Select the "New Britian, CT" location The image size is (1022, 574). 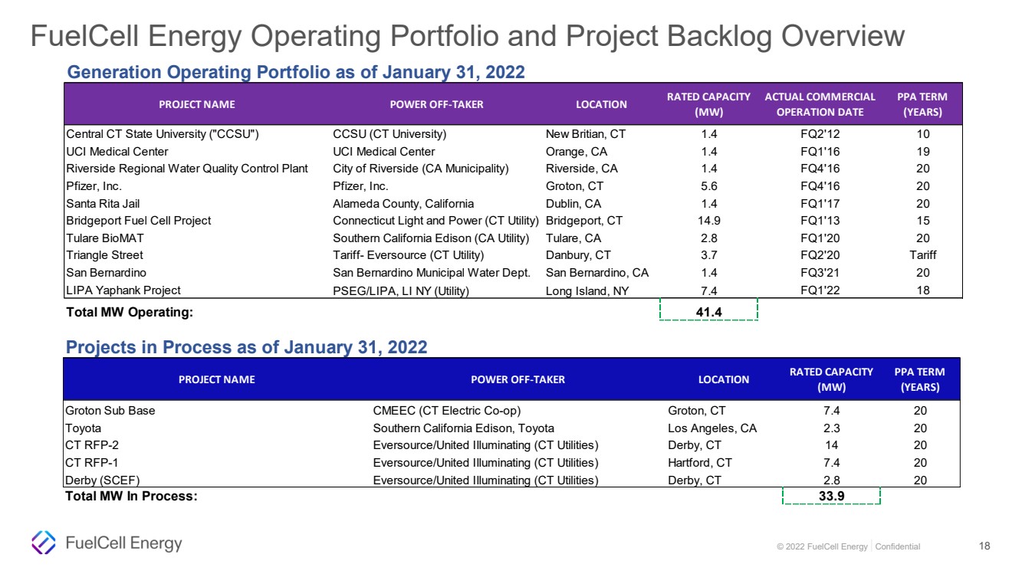pyautogui.click(x=586, y=134)
